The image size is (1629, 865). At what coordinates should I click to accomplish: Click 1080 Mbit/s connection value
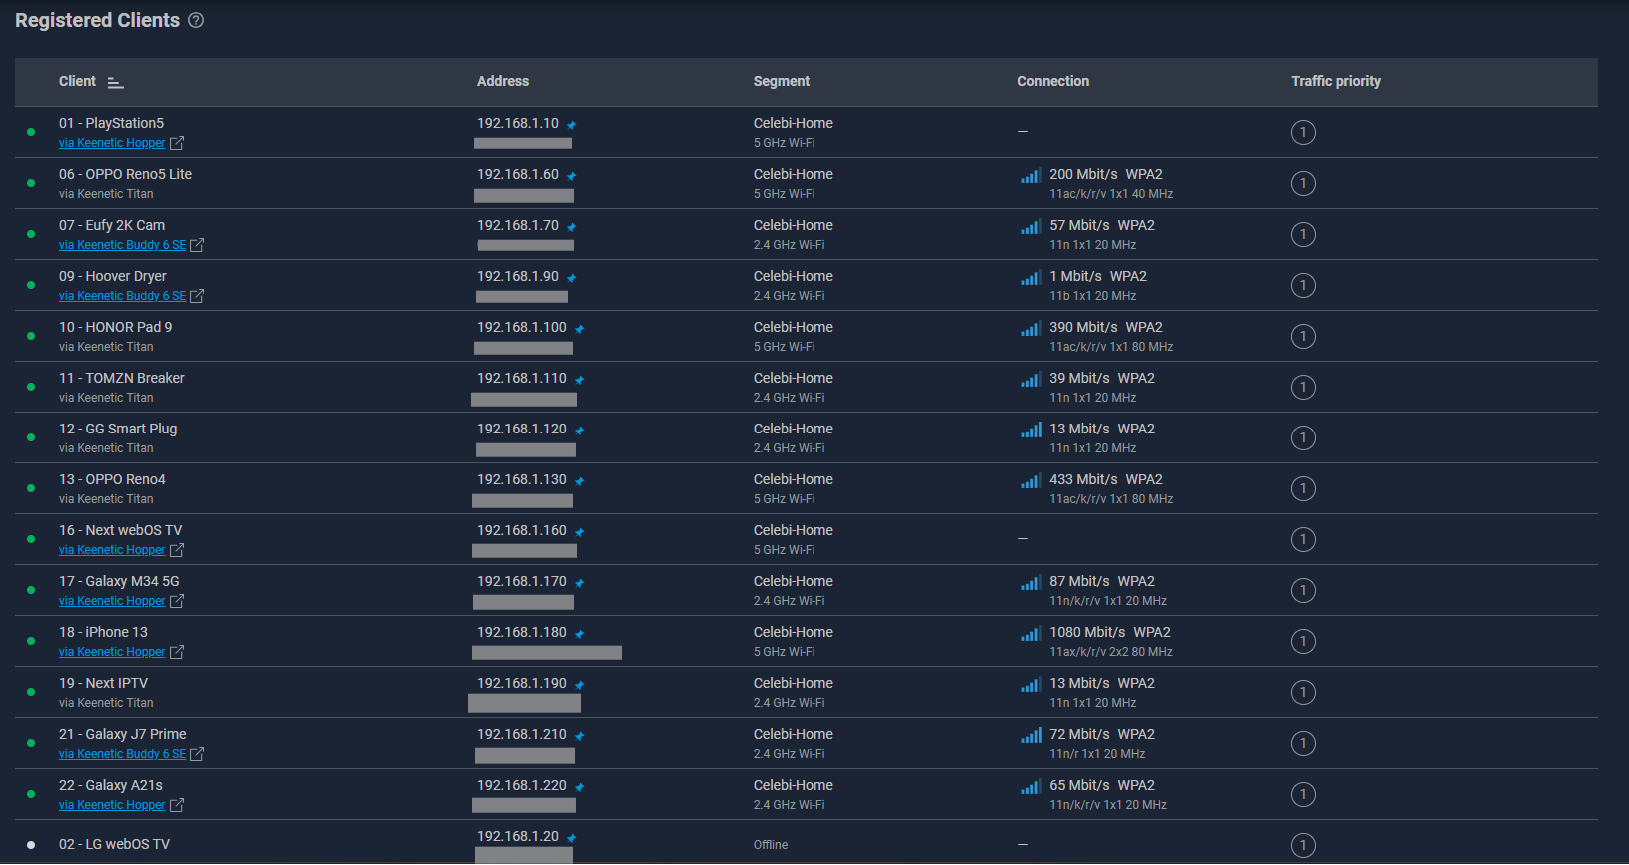pyautogui.click(x=1087, y=632)
